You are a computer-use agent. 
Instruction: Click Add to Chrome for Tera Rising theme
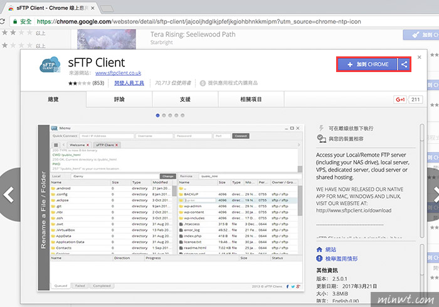tap(421, 35)
